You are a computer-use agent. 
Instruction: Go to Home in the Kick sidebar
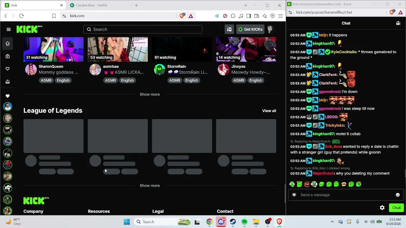8,43
